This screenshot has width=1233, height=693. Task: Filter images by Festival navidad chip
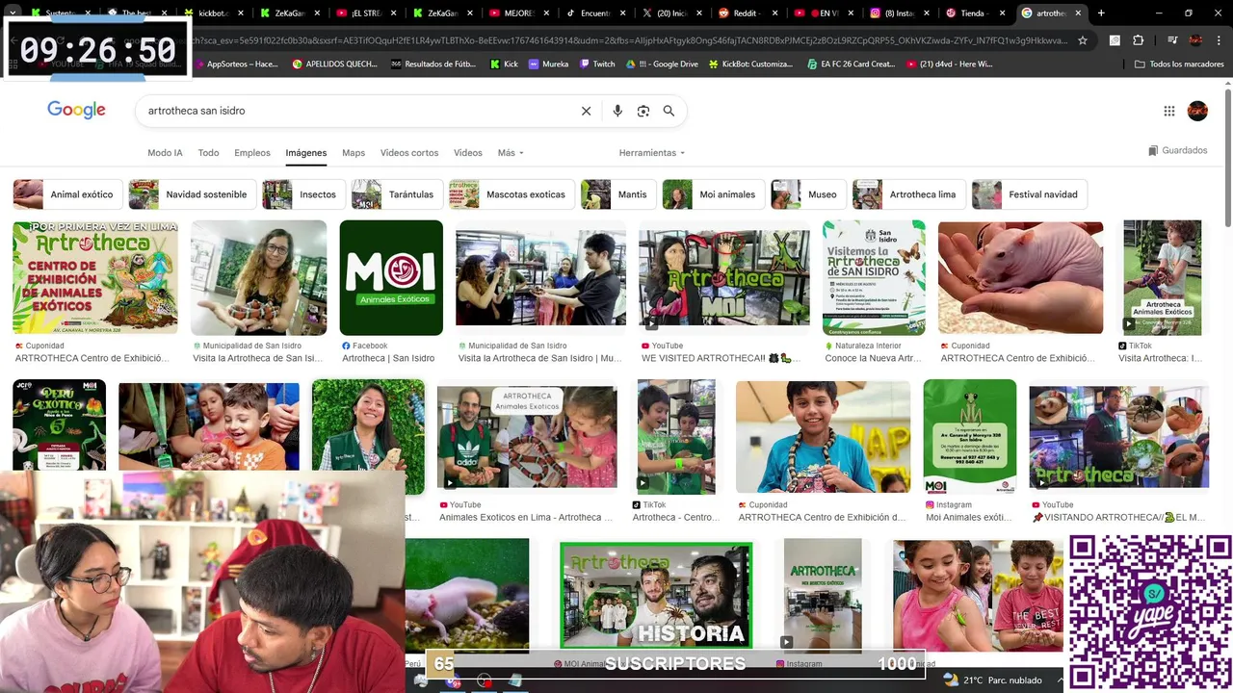click(1030, 194)
